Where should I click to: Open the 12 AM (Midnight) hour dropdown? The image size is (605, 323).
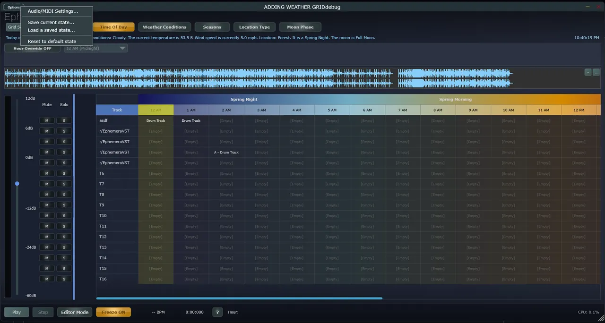tap(95, 48)
